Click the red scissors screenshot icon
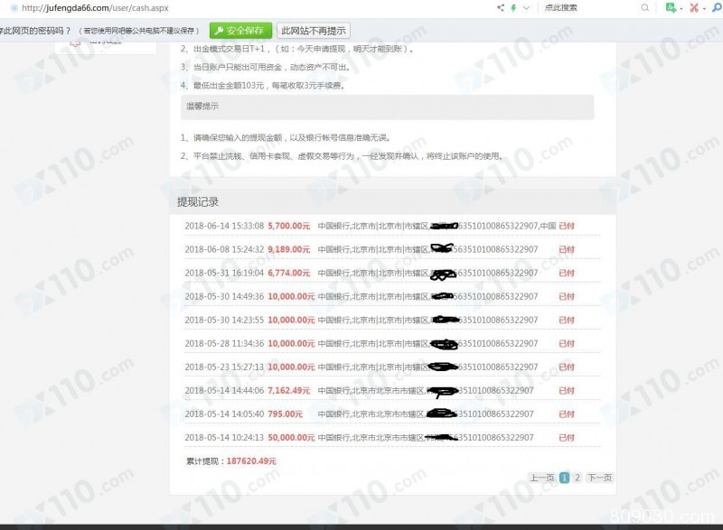Viewport: 723px width, 530px height. 694,8
